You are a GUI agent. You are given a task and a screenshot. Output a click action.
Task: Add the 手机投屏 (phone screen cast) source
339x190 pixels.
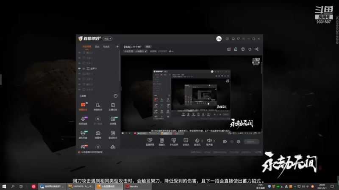click(x=174, y=142)
